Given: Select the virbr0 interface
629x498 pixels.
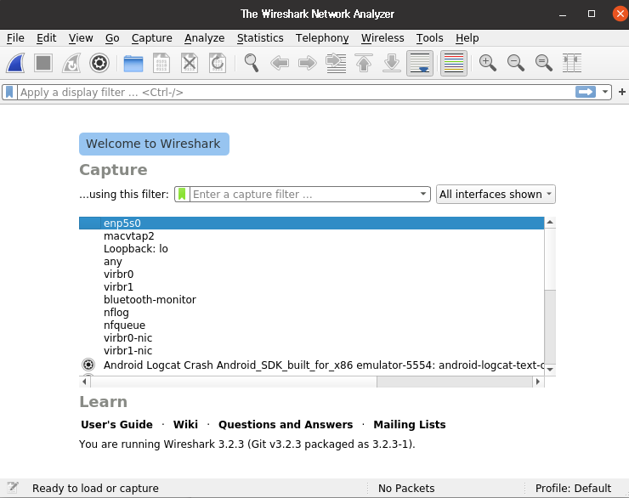Looking at the screenshot, I should (x=311, y=274).
